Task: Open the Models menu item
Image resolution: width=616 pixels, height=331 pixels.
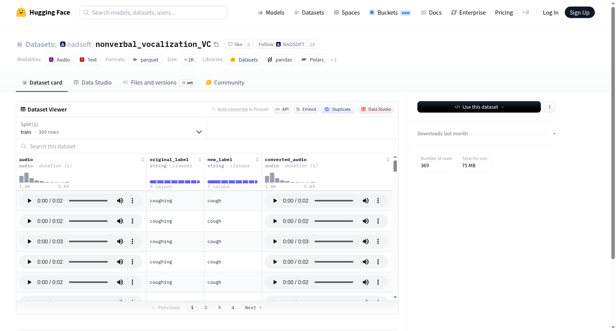Action: click(271, 13)
